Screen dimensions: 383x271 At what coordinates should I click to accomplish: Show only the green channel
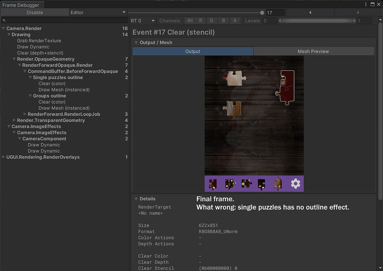(x=212, y=21)
